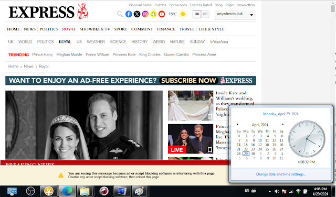The width and height of the screenshot is (336, 197).
Task: Bookmark the Kate and William wedding story
Action: (x=210, y=117)
